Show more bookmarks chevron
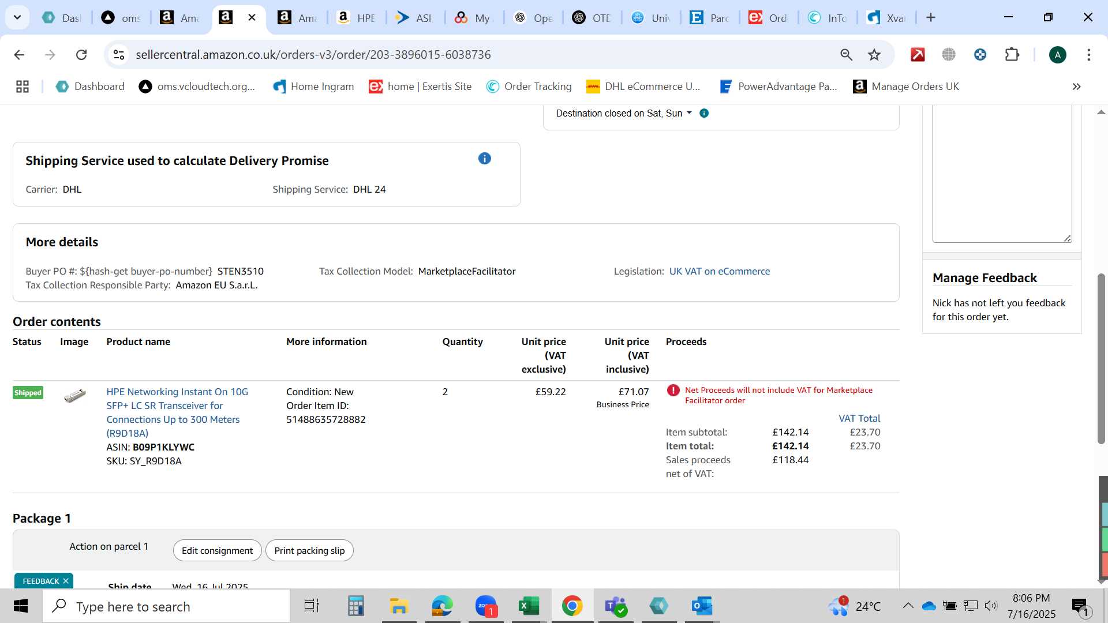The height and width of the screenshot is (623, 1108). pos(1076,87)
